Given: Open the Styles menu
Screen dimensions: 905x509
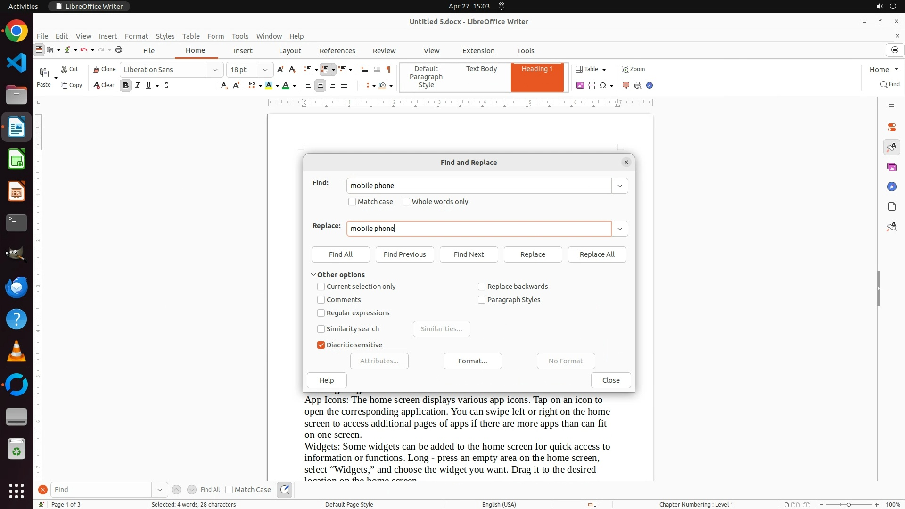Looking at the screenshot, I should tap(165, 36).
